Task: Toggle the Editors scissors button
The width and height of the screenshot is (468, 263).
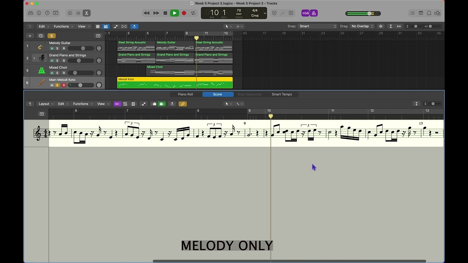Action: point(87,13)
